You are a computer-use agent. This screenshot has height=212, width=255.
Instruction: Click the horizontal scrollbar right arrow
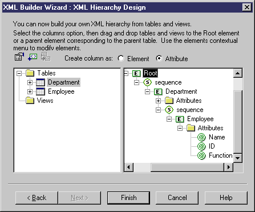[229, 167]
